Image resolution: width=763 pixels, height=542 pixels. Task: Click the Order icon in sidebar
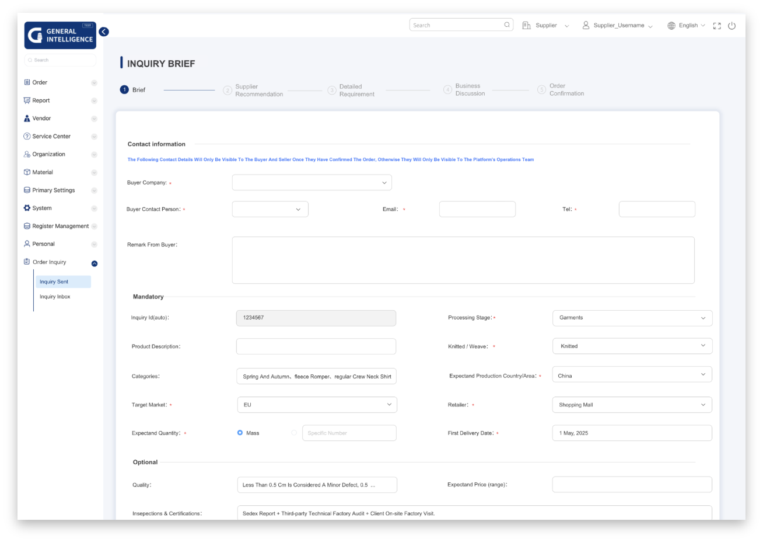pos(27,82)
